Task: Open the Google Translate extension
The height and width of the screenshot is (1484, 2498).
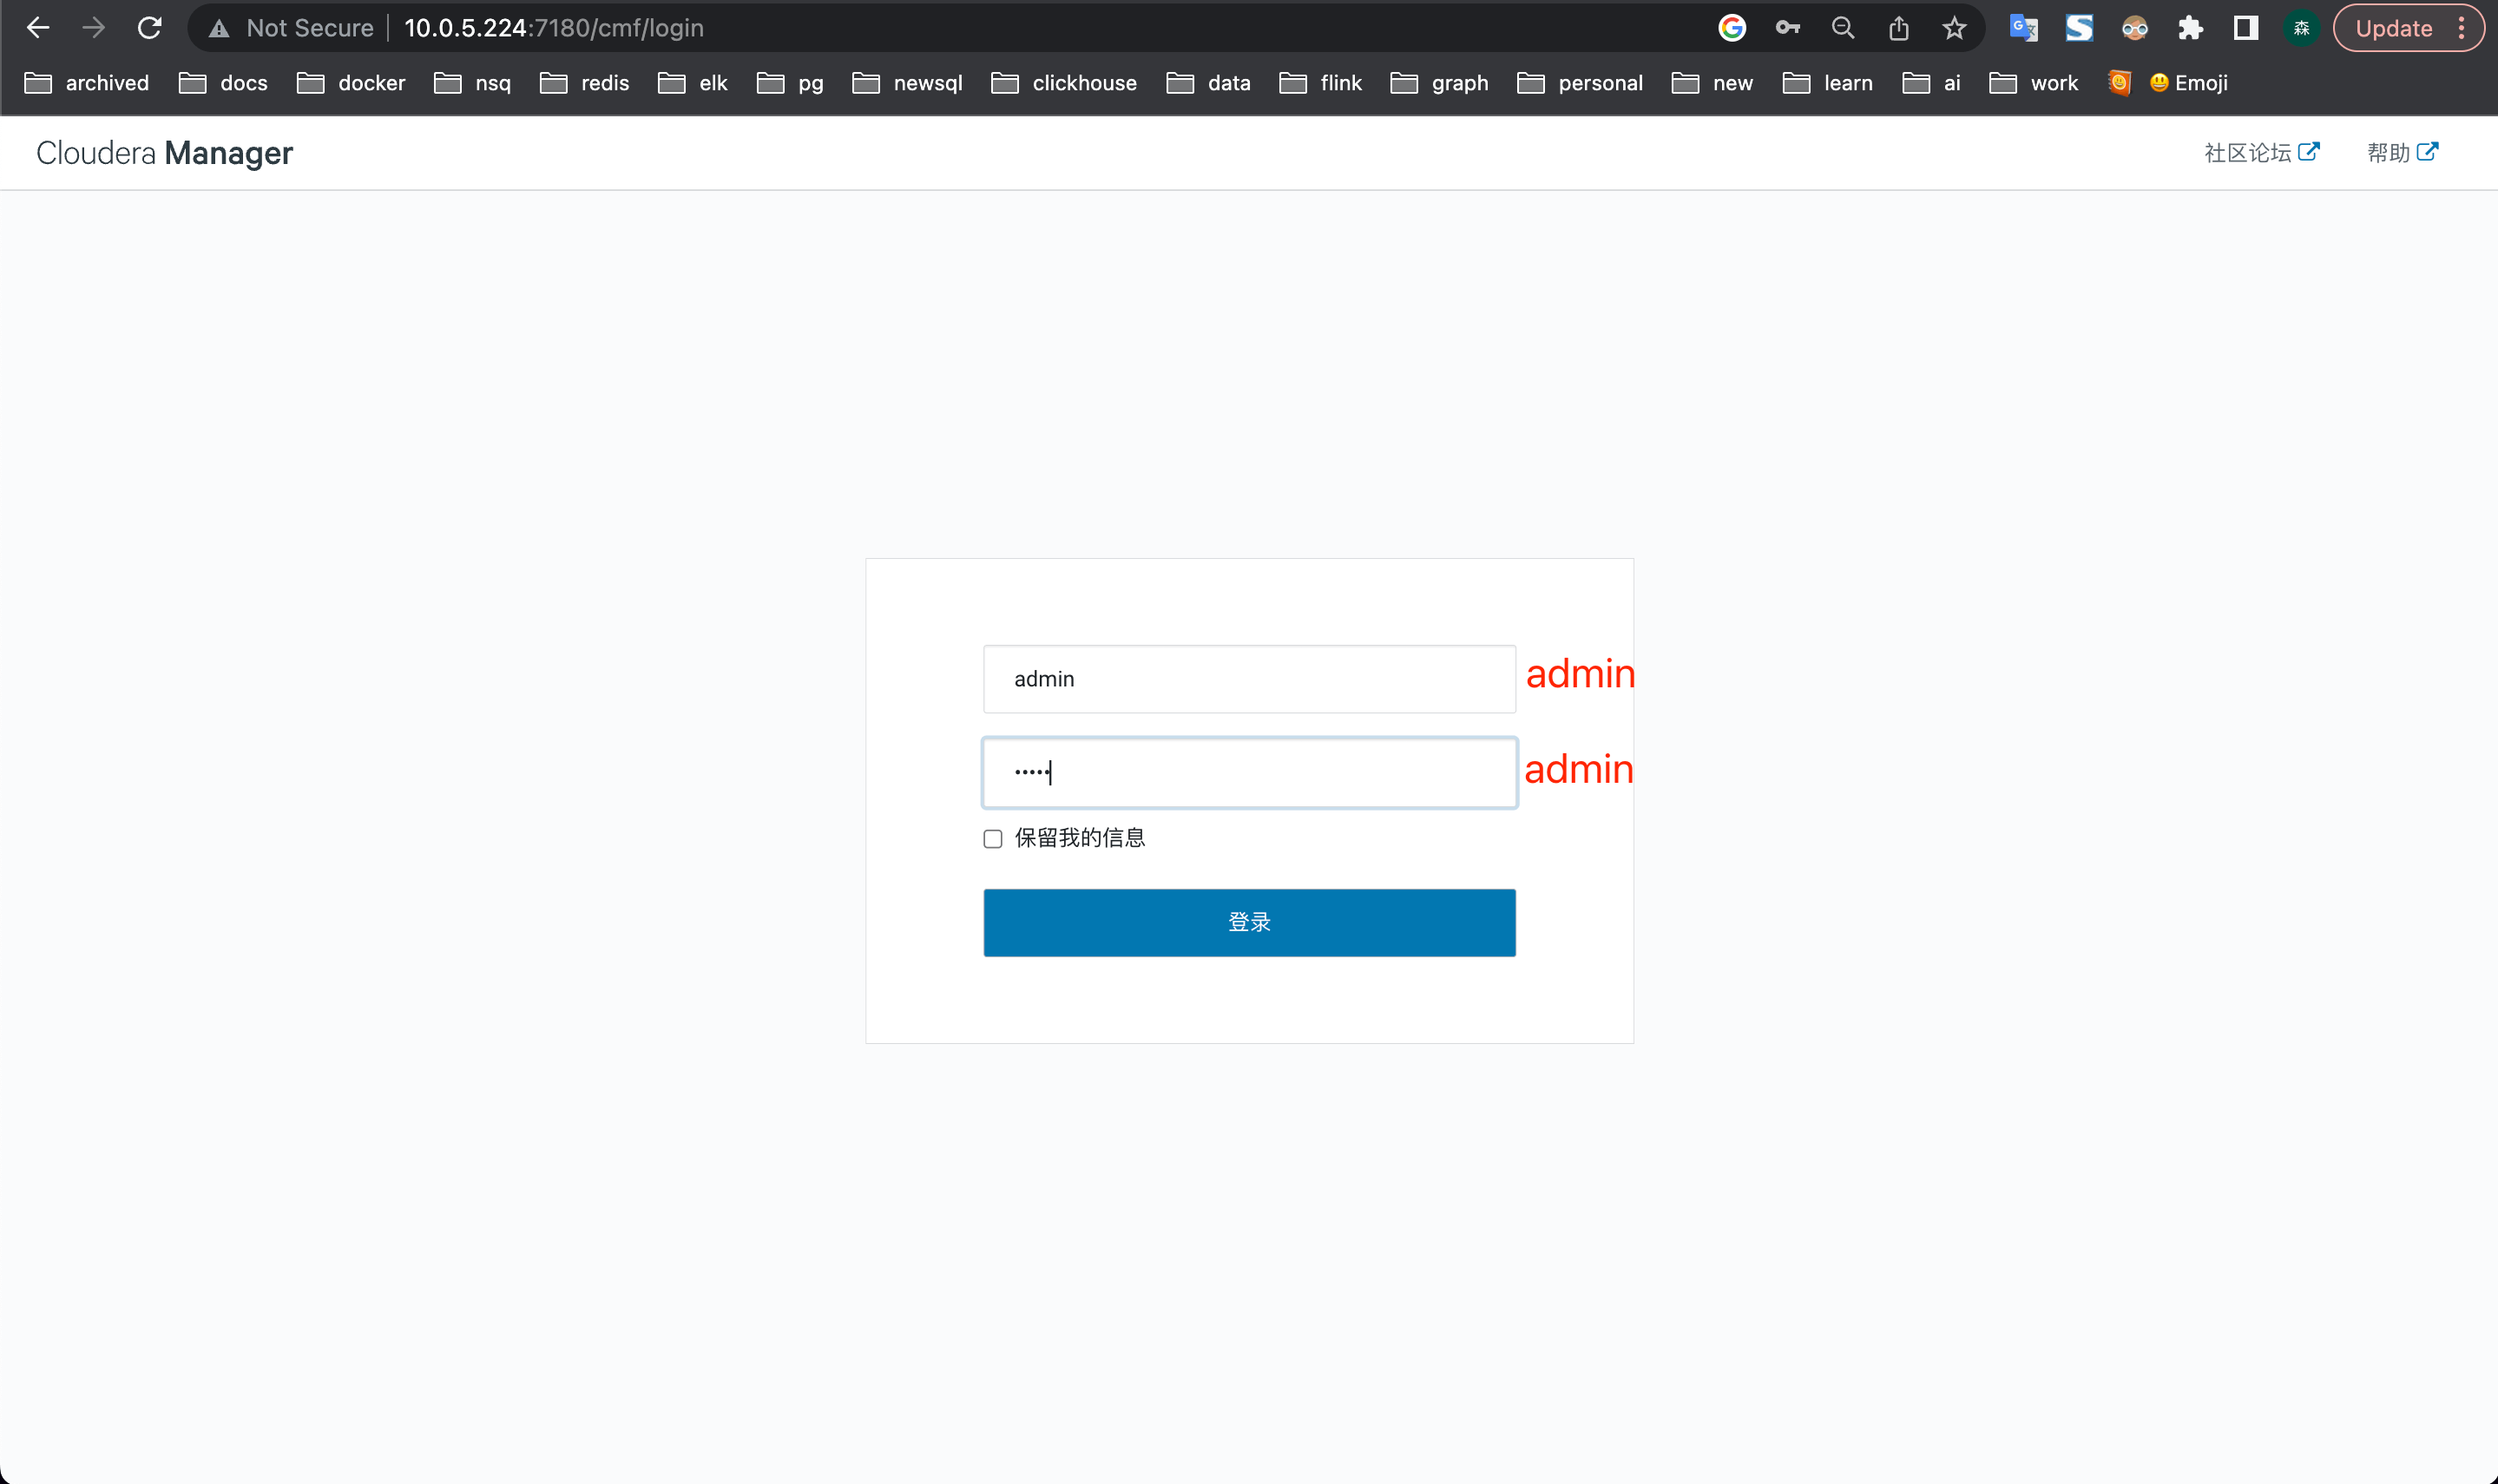Action: coord(2023,28)
